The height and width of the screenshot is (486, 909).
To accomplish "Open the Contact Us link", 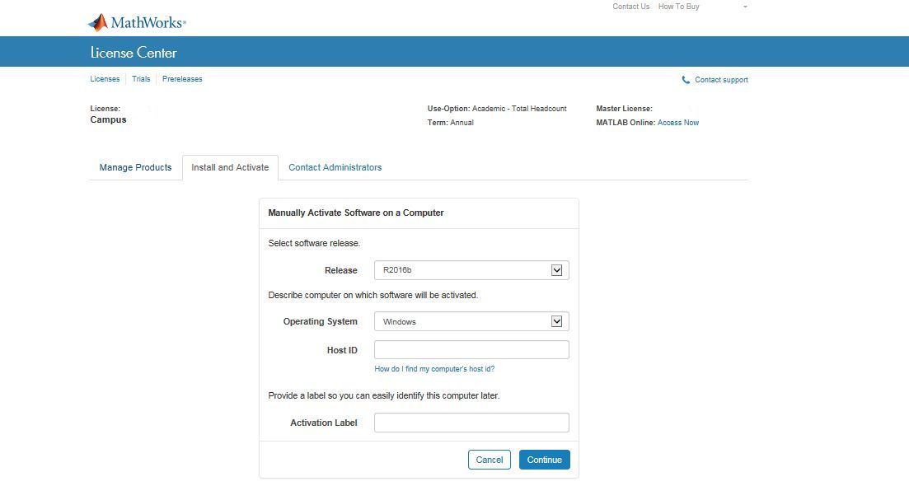I will point(630,7).
